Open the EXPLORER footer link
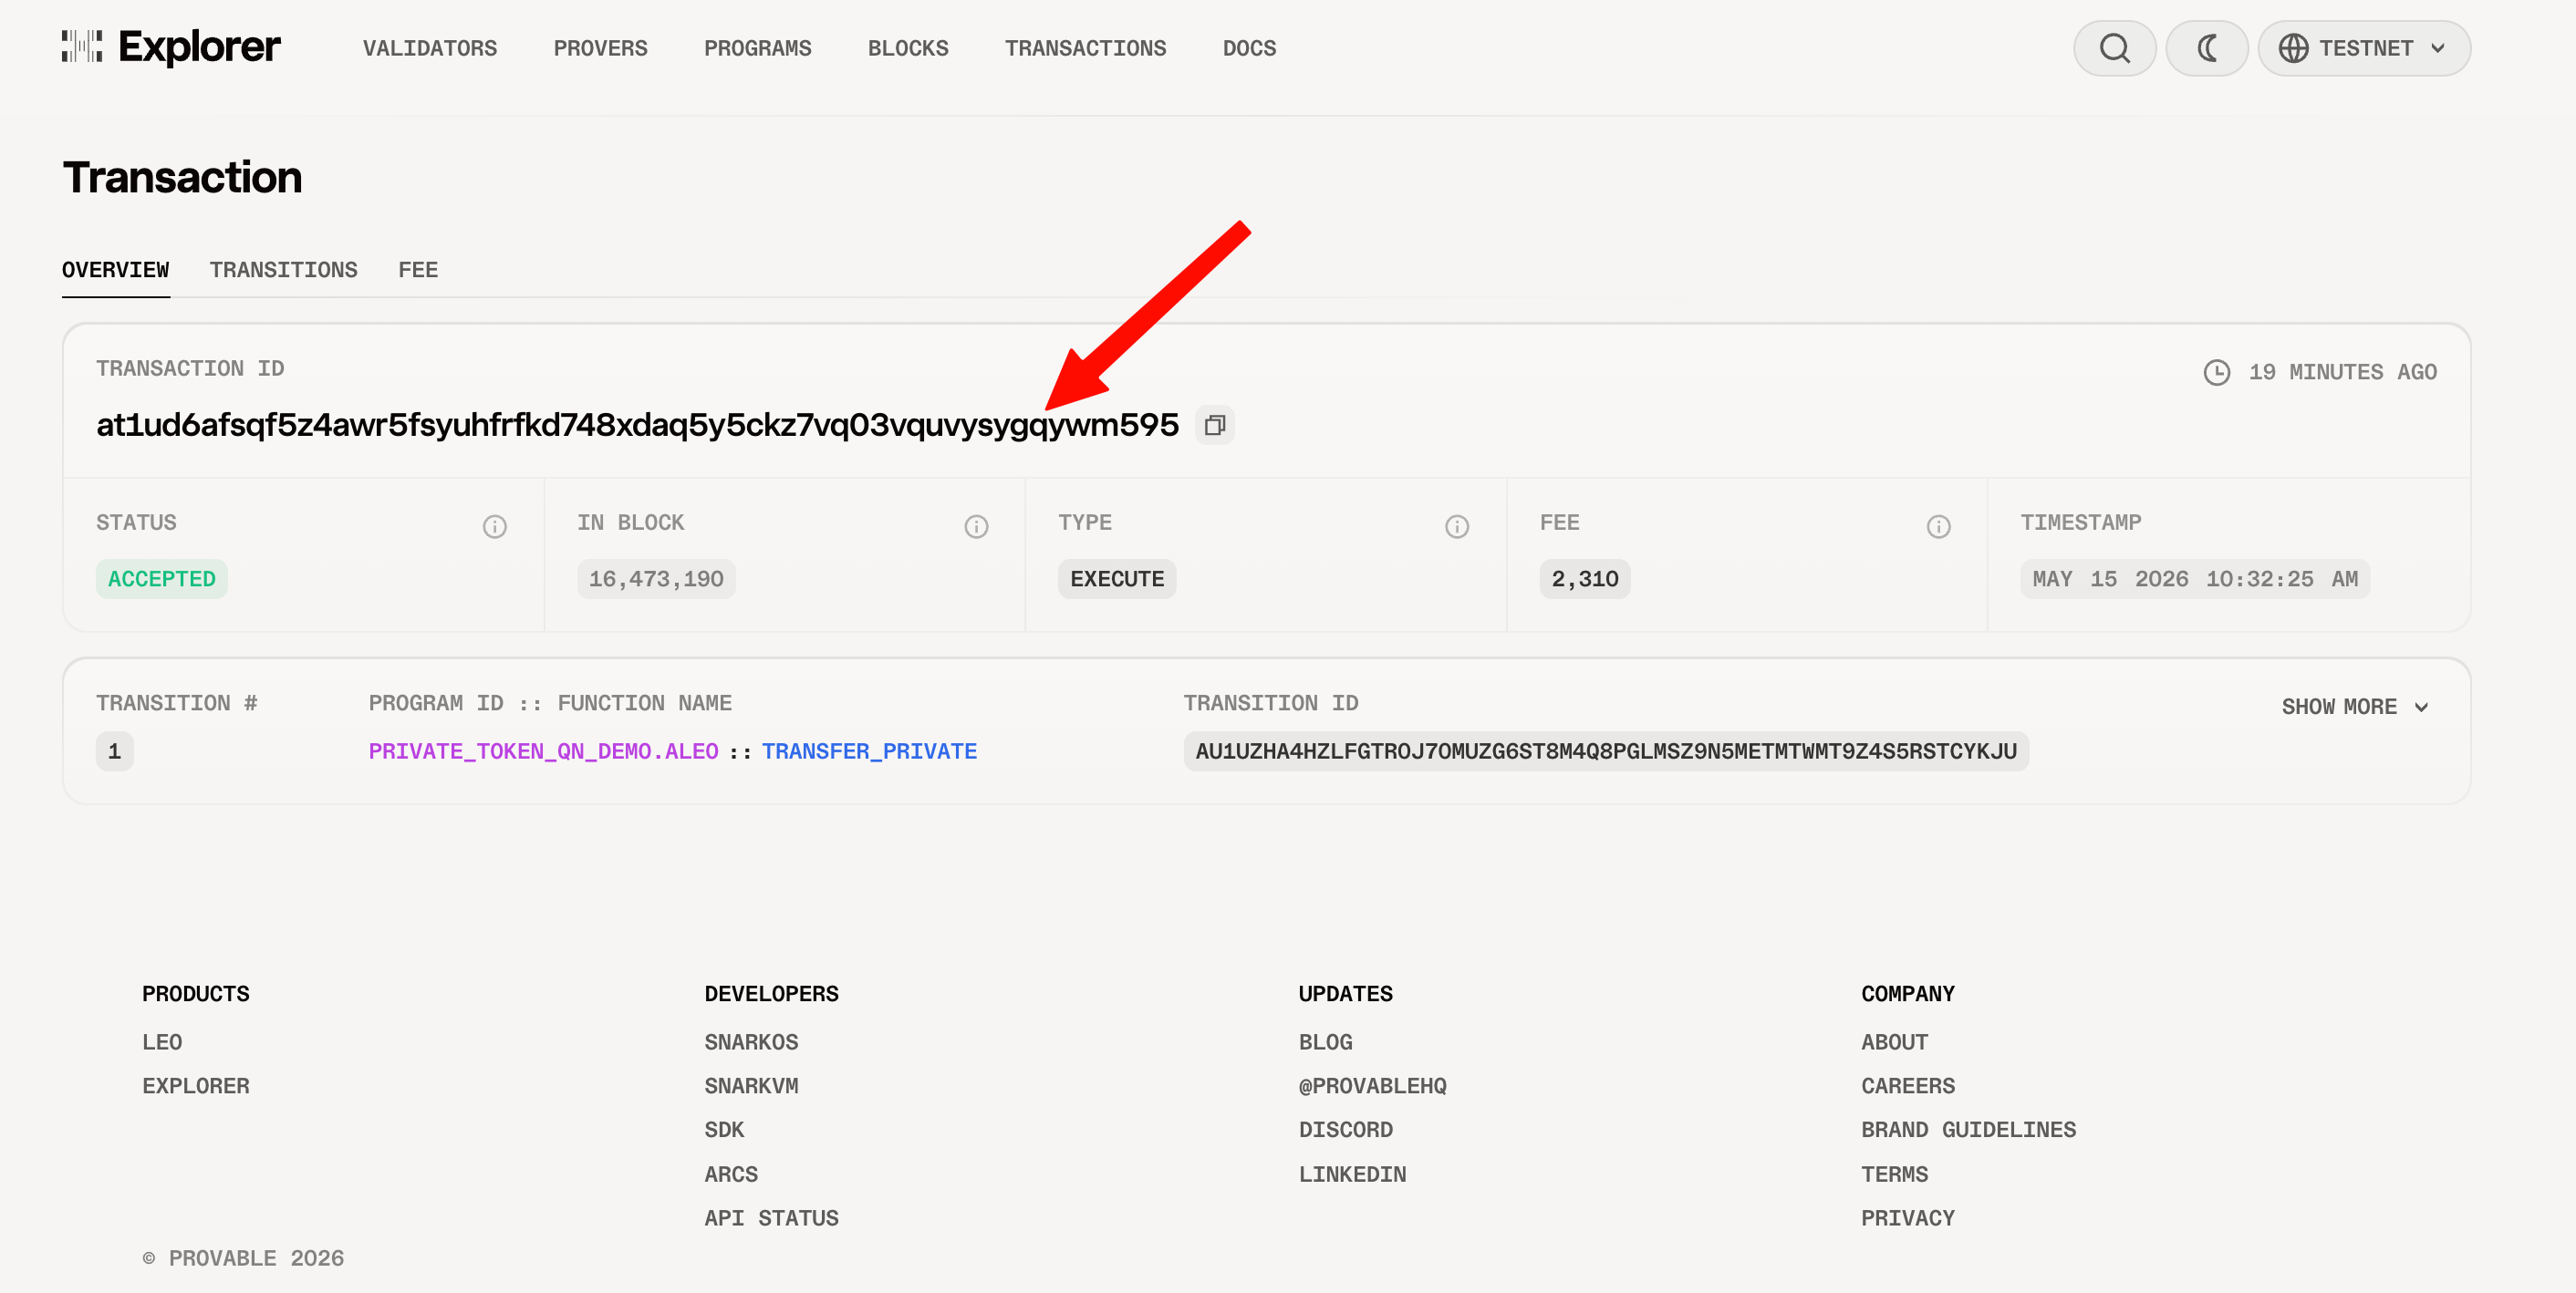2576x1293 pixels. pos(196,1086)
